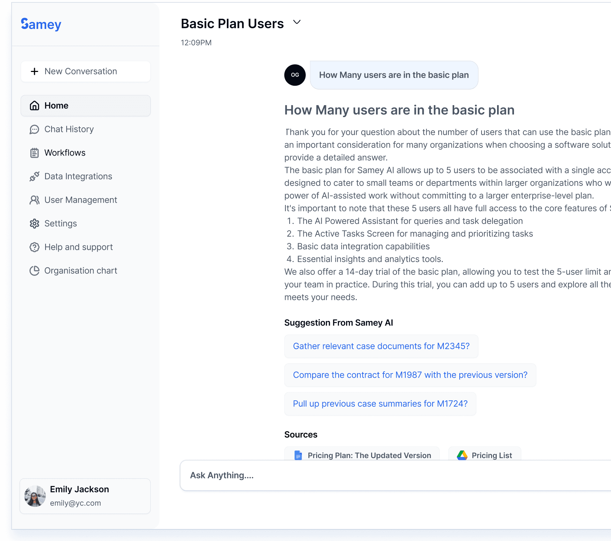
Task: Click the Chat History speech bubble icon
Action: [x=35, y=129]
